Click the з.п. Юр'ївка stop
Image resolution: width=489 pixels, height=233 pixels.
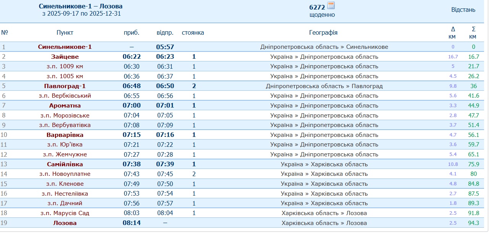click(x=65, y=145)
